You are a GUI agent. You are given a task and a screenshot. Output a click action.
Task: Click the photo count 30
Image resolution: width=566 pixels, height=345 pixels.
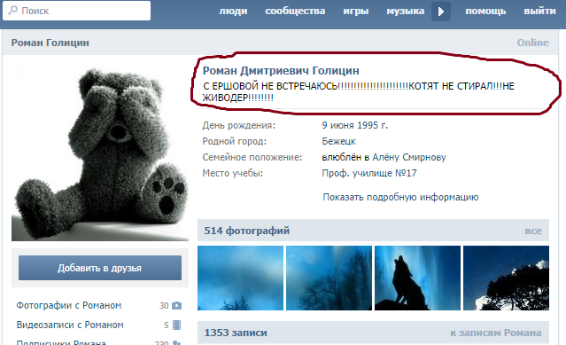(164, 306)
